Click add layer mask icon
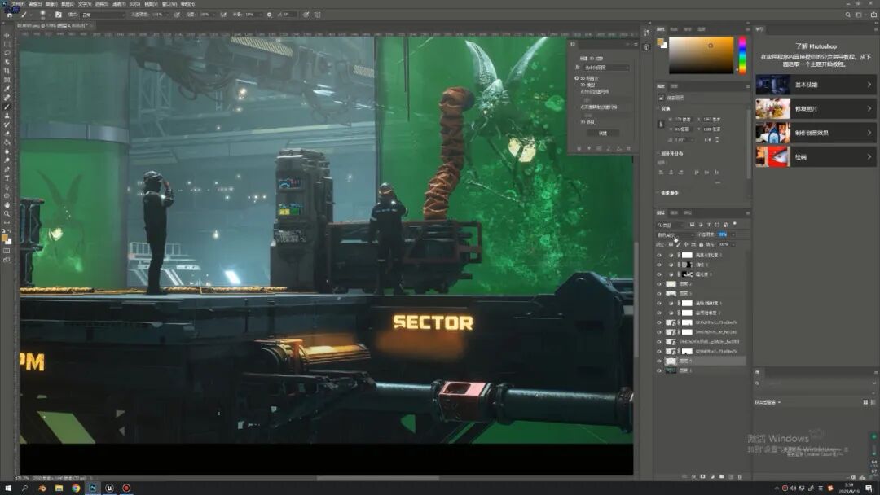Image resolution: width=880 pixels, height=495 pixels. click(x=702, y=476)
